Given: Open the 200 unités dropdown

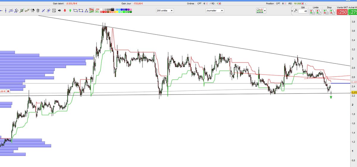Looking at the screenshot, I should pyautogui.click(x=165, y=10).
